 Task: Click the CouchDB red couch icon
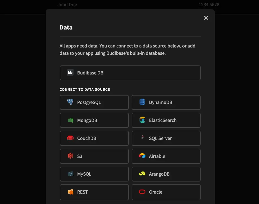pos(70,138)
